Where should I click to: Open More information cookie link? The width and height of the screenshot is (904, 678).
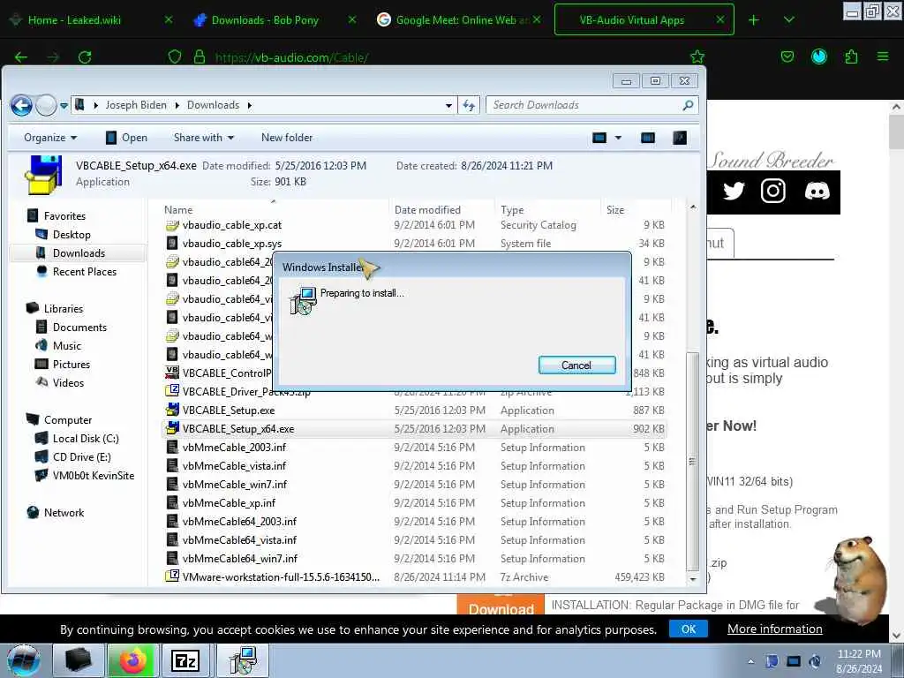click(775, 629)
